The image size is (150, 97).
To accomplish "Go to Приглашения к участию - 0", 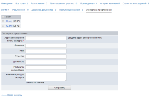I will pos(64,3).
